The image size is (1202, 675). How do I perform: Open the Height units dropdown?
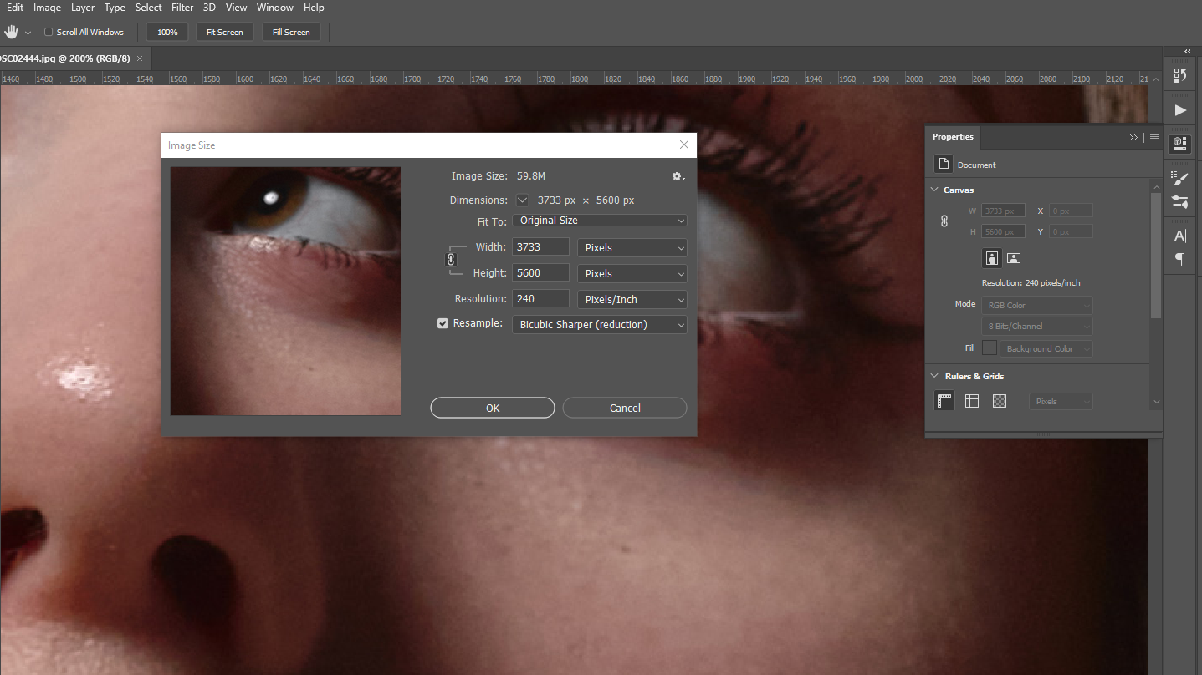pos(632,273)
